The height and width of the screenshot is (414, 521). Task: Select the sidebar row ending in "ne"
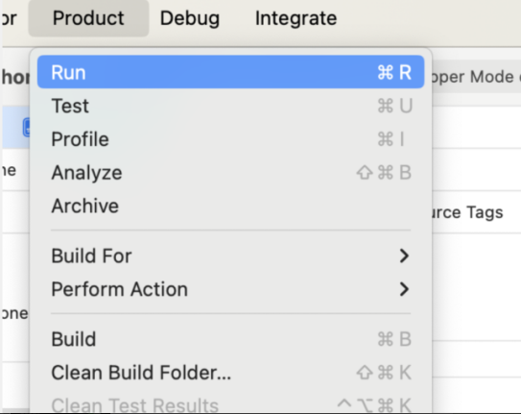[9, 170]
